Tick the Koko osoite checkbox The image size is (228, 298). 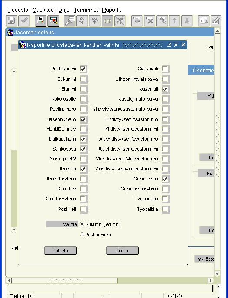[83, 99]
